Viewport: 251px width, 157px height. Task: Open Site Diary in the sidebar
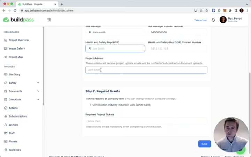pos(14,74)
